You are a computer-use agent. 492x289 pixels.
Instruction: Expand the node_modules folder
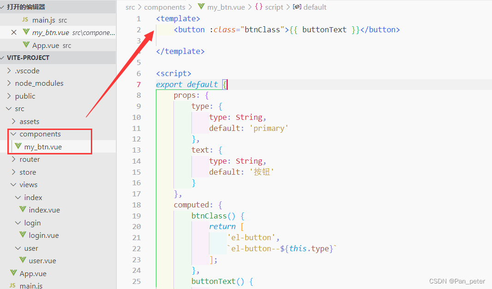point(9,83)
